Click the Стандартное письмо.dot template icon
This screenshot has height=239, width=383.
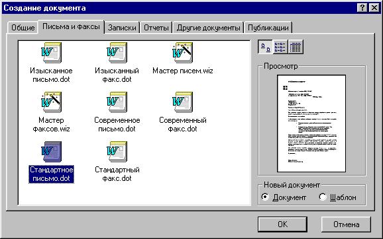[x=51, y=152]
